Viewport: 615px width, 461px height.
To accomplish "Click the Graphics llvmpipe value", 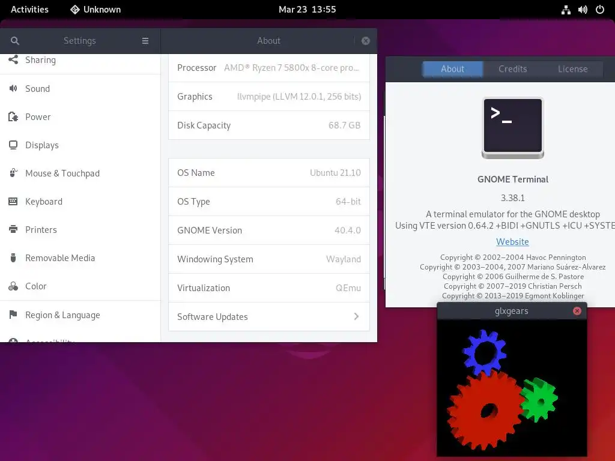I will click(x=299, y=97).
